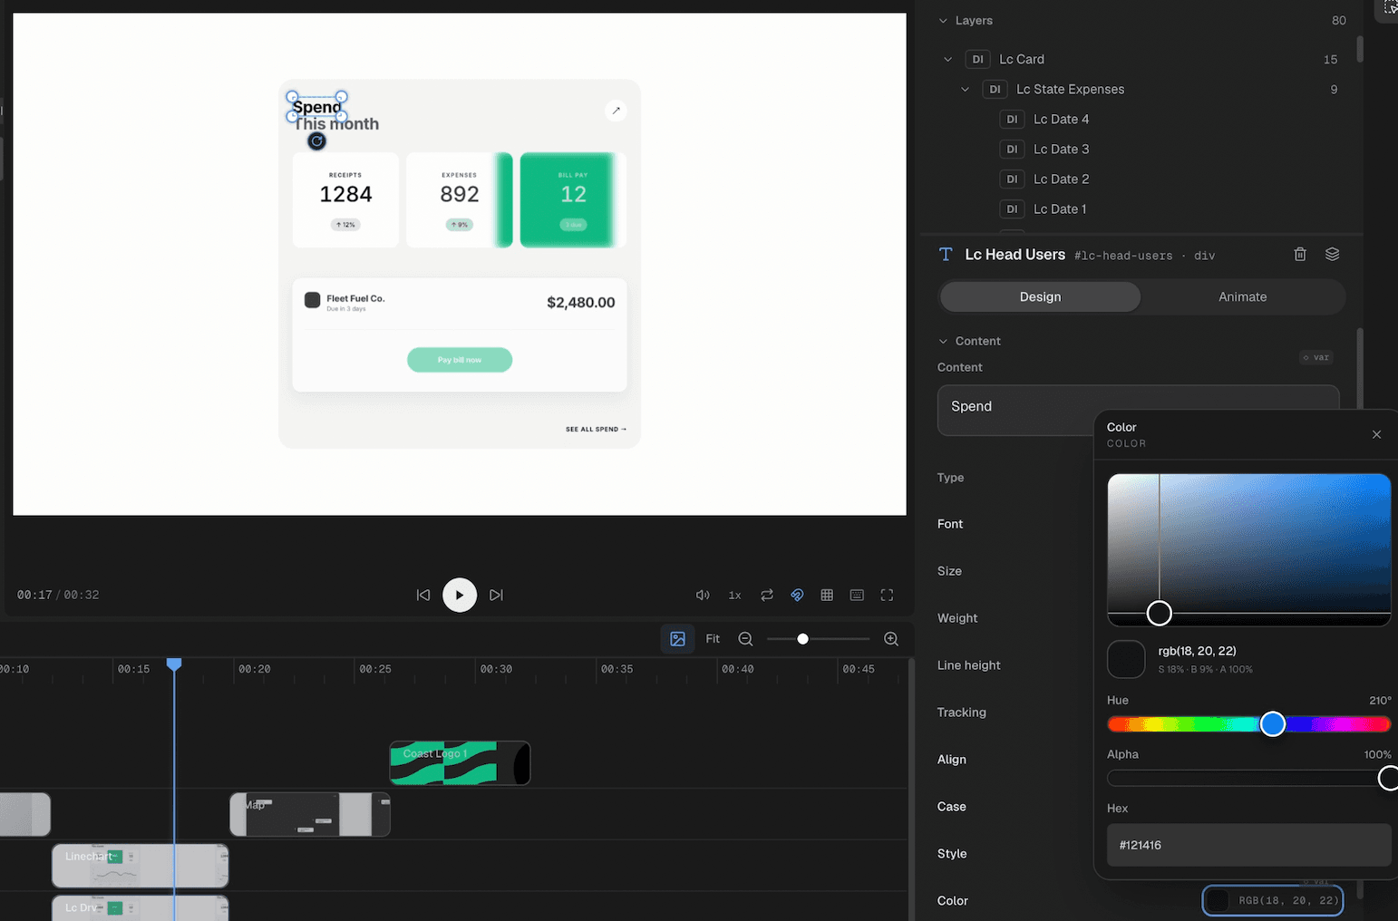
Task: Click the color saturation gradient area
Action: (x=1248, y=549)
